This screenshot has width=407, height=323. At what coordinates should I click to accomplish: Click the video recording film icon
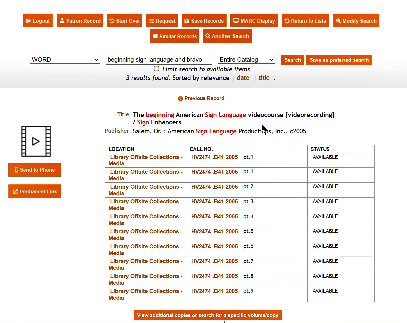(36, 141)
